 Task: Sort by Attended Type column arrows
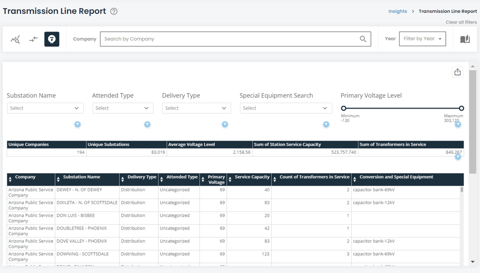pyautogui.click(x=162, y=180)
